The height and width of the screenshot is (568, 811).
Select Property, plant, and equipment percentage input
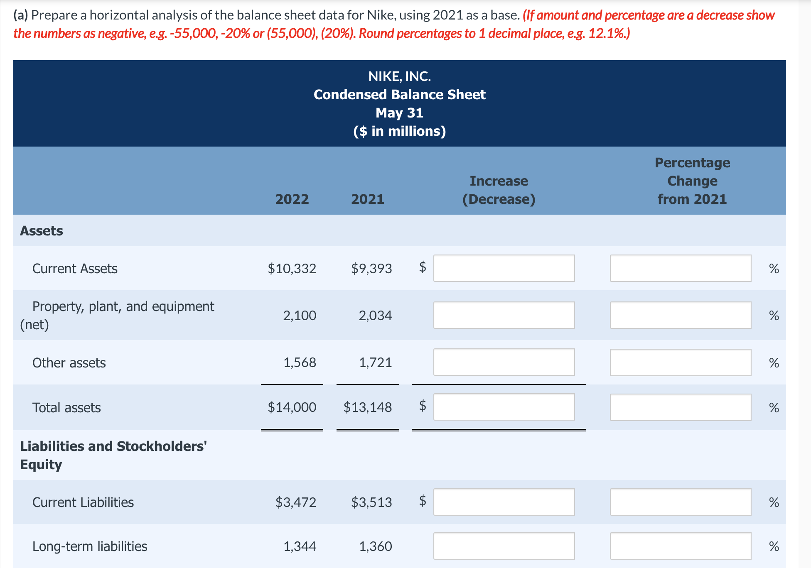point(681,315)
